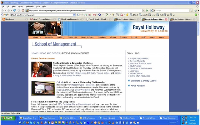This screenshot has width=200, height=125.
Task: Open the Edit menu
Action: [8, 6]
